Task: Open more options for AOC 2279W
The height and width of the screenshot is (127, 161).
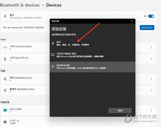Action: point(151,110)
